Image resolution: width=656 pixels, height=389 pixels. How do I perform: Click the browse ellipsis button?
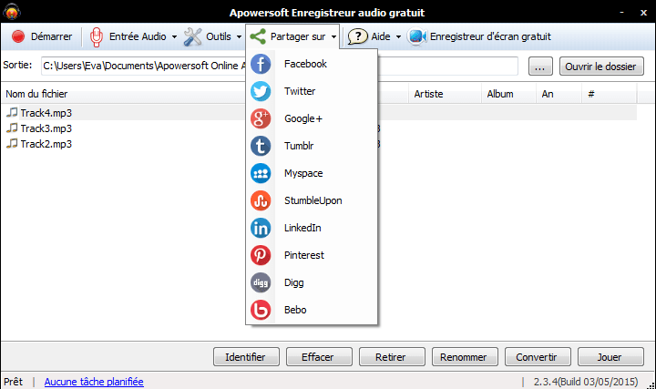point(540,67)
